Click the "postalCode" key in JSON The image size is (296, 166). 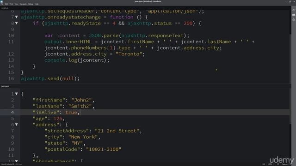coord(62,149)
